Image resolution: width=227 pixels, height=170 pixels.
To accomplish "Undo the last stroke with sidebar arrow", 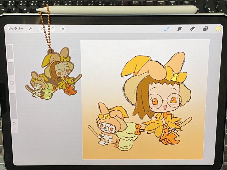I will pyautogui.click(x=14, y=123).
